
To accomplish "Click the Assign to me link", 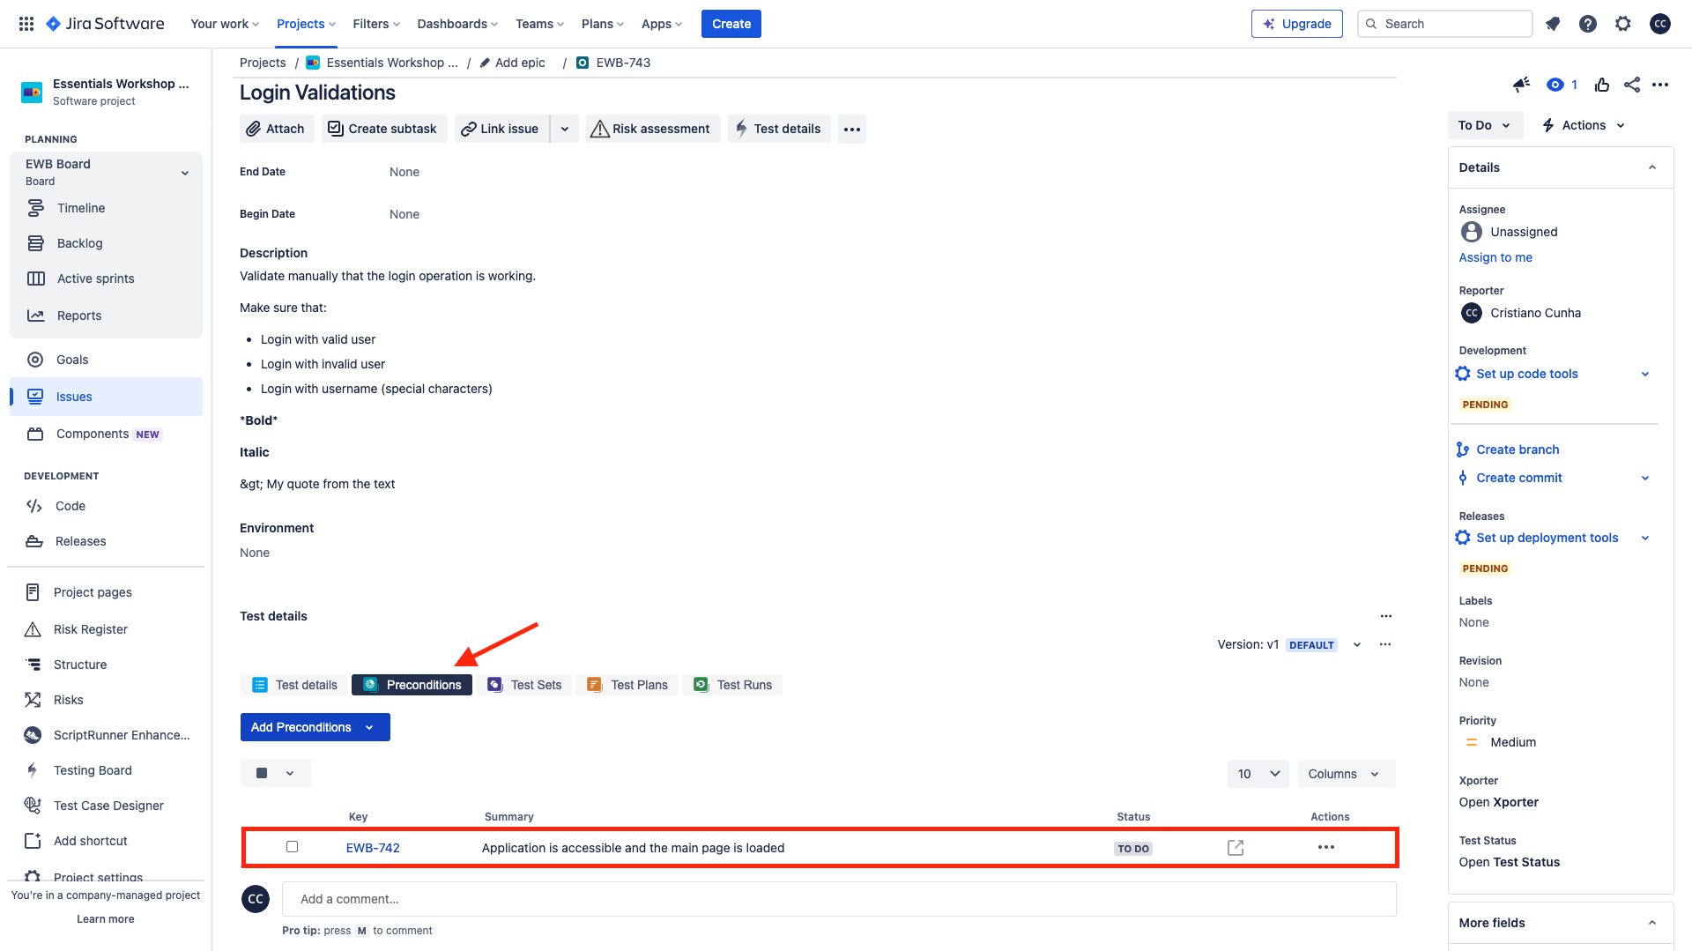I will (1495, 257).
